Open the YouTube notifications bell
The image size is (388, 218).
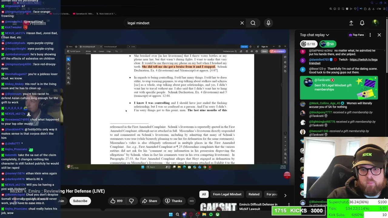click(x=362, y=23)
